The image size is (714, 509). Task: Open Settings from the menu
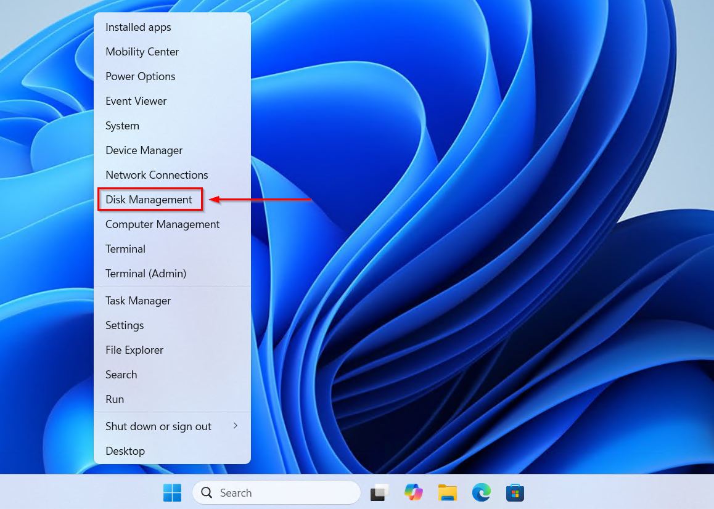click(x=125, y=325)
